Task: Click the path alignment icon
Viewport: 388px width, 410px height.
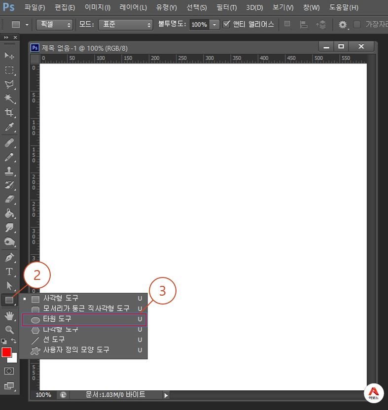Action: (304, 25)
